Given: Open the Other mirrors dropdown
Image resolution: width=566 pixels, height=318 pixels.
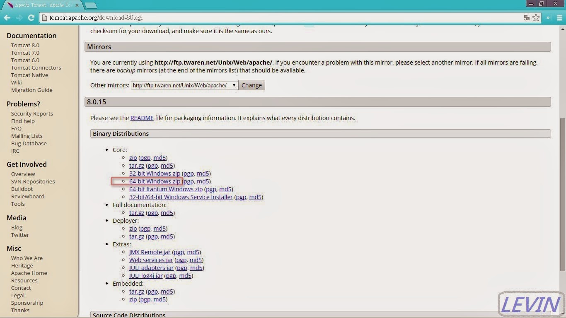Looking at the screenshot, I should tap(184, 85).
